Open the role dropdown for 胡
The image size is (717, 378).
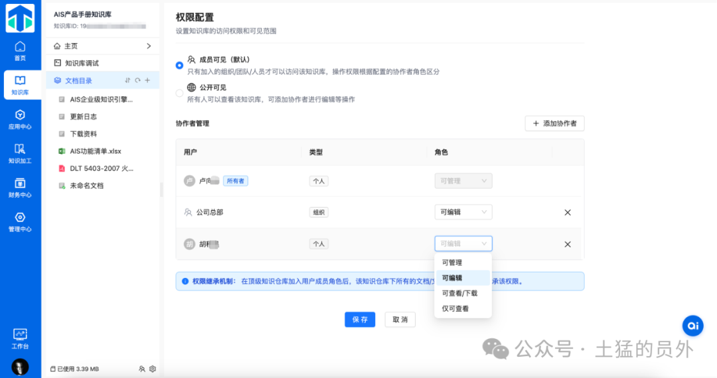[x=463, y=244]
